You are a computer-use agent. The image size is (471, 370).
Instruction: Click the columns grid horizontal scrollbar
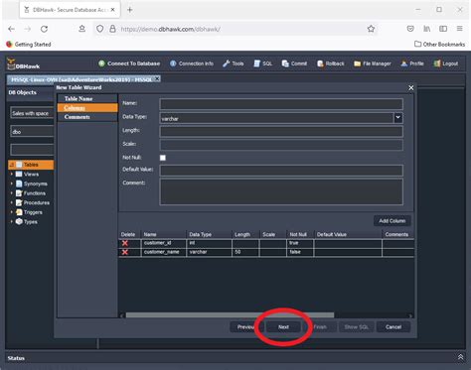pos(230,315)
